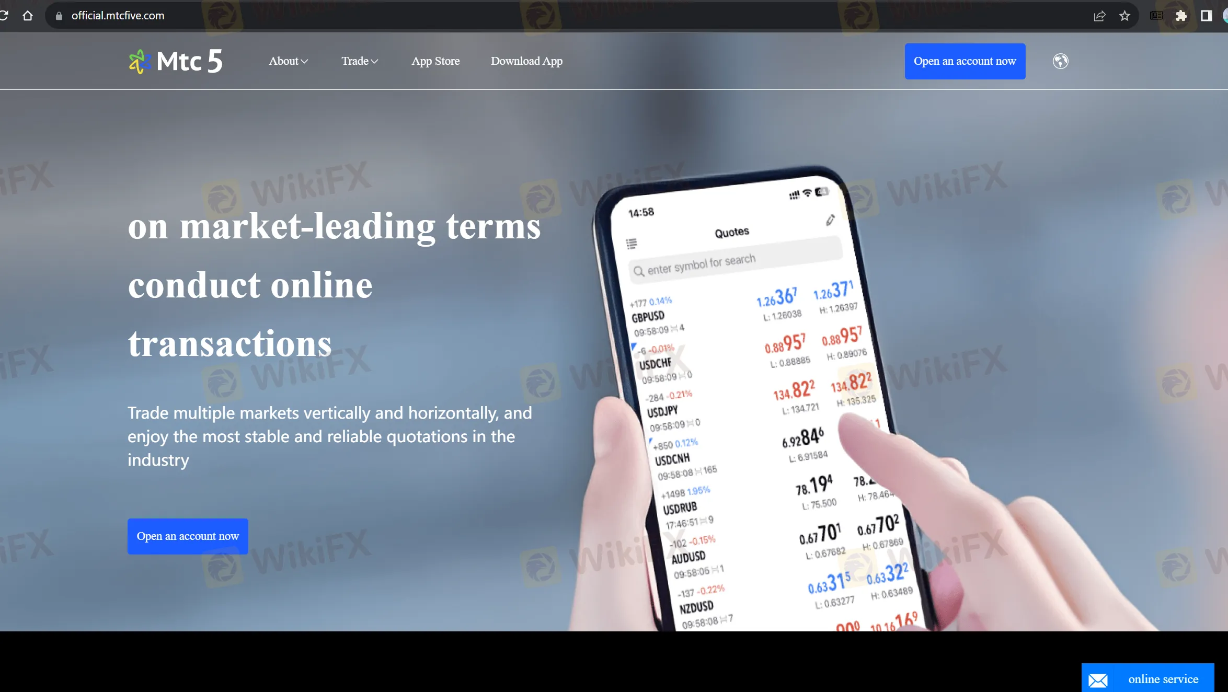Click the browser sidebar toggle
This screenshot has width=1228, height=692.
click(1207, 15)
